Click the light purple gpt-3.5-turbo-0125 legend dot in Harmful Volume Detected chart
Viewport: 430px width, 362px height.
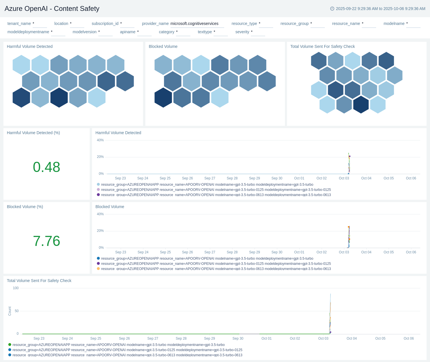click(x=98, y=189)
